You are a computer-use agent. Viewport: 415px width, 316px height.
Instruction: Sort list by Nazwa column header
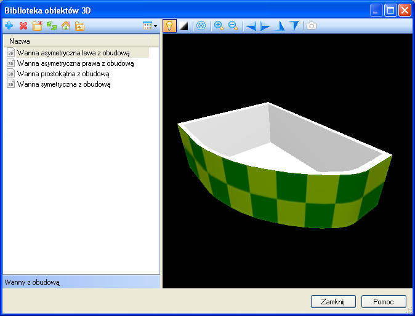click(x=75, y=41)
